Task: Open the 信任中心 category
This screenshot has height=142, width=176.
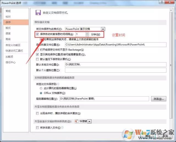Action: coord(10,62)
